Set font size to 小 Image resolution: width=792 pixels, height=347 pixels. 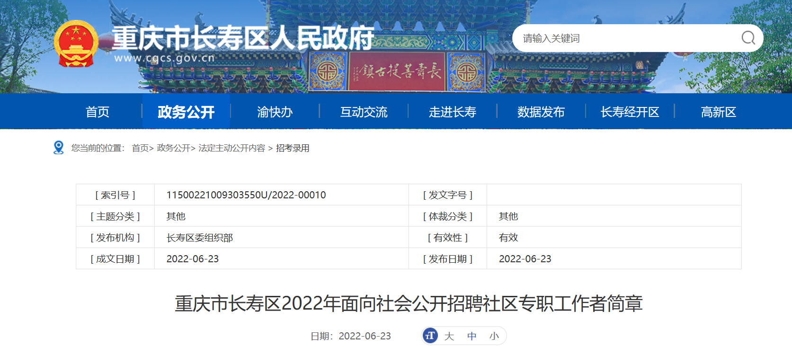pos(494,336)
